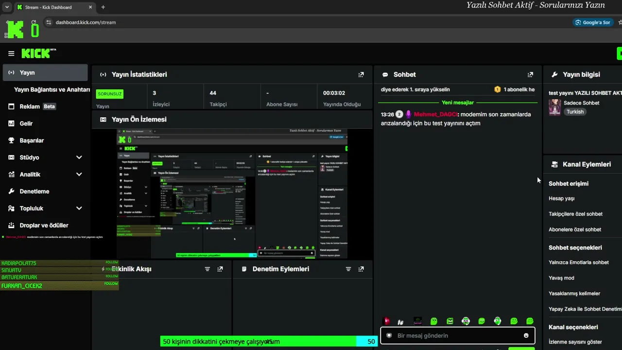The image size is (622, 350).
Task: Open Yasaklanmış kelimeler option
Action: tap(574, 294)
